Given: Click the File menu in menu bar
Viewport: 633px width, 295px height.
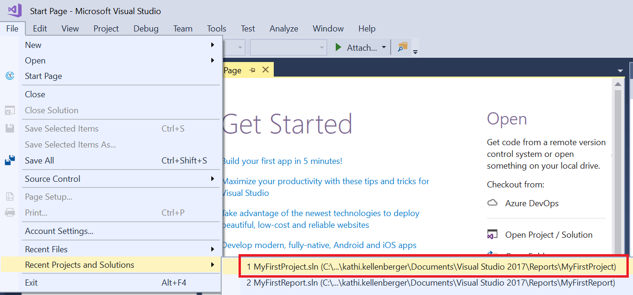Looking at the screenshot, I should point(12,29).
